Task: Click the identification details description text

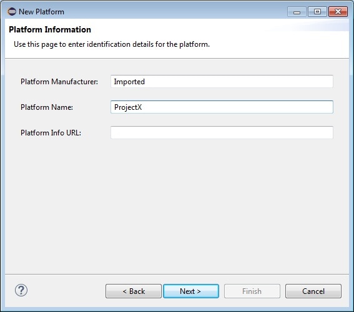Action: point(112,44)
